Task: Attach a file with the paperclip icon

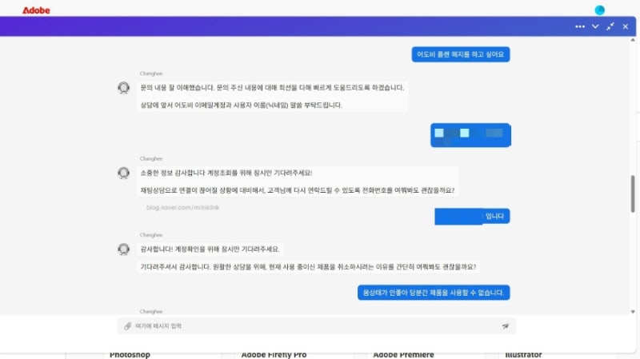Action: (128, 326)
